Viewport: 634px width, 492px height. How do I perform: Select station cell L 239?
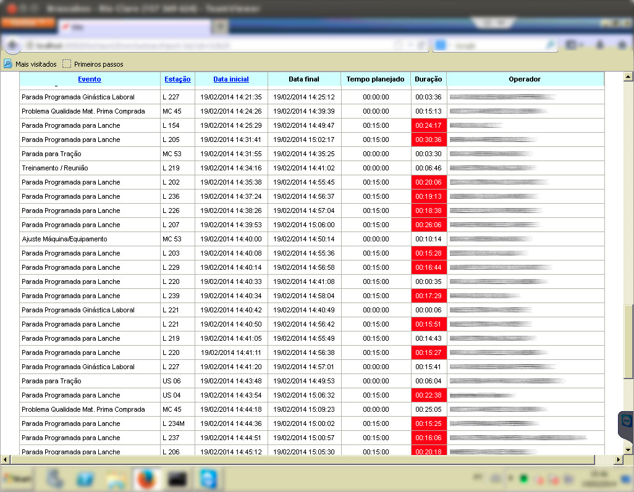coord(178,296)
